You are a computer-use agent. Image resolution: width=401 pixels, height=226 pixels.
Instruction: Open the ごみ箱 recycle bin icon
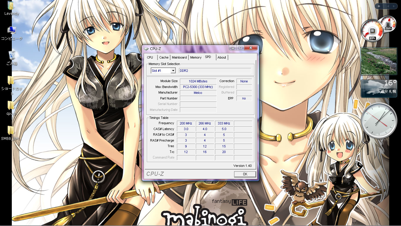(x=12, y=58)
